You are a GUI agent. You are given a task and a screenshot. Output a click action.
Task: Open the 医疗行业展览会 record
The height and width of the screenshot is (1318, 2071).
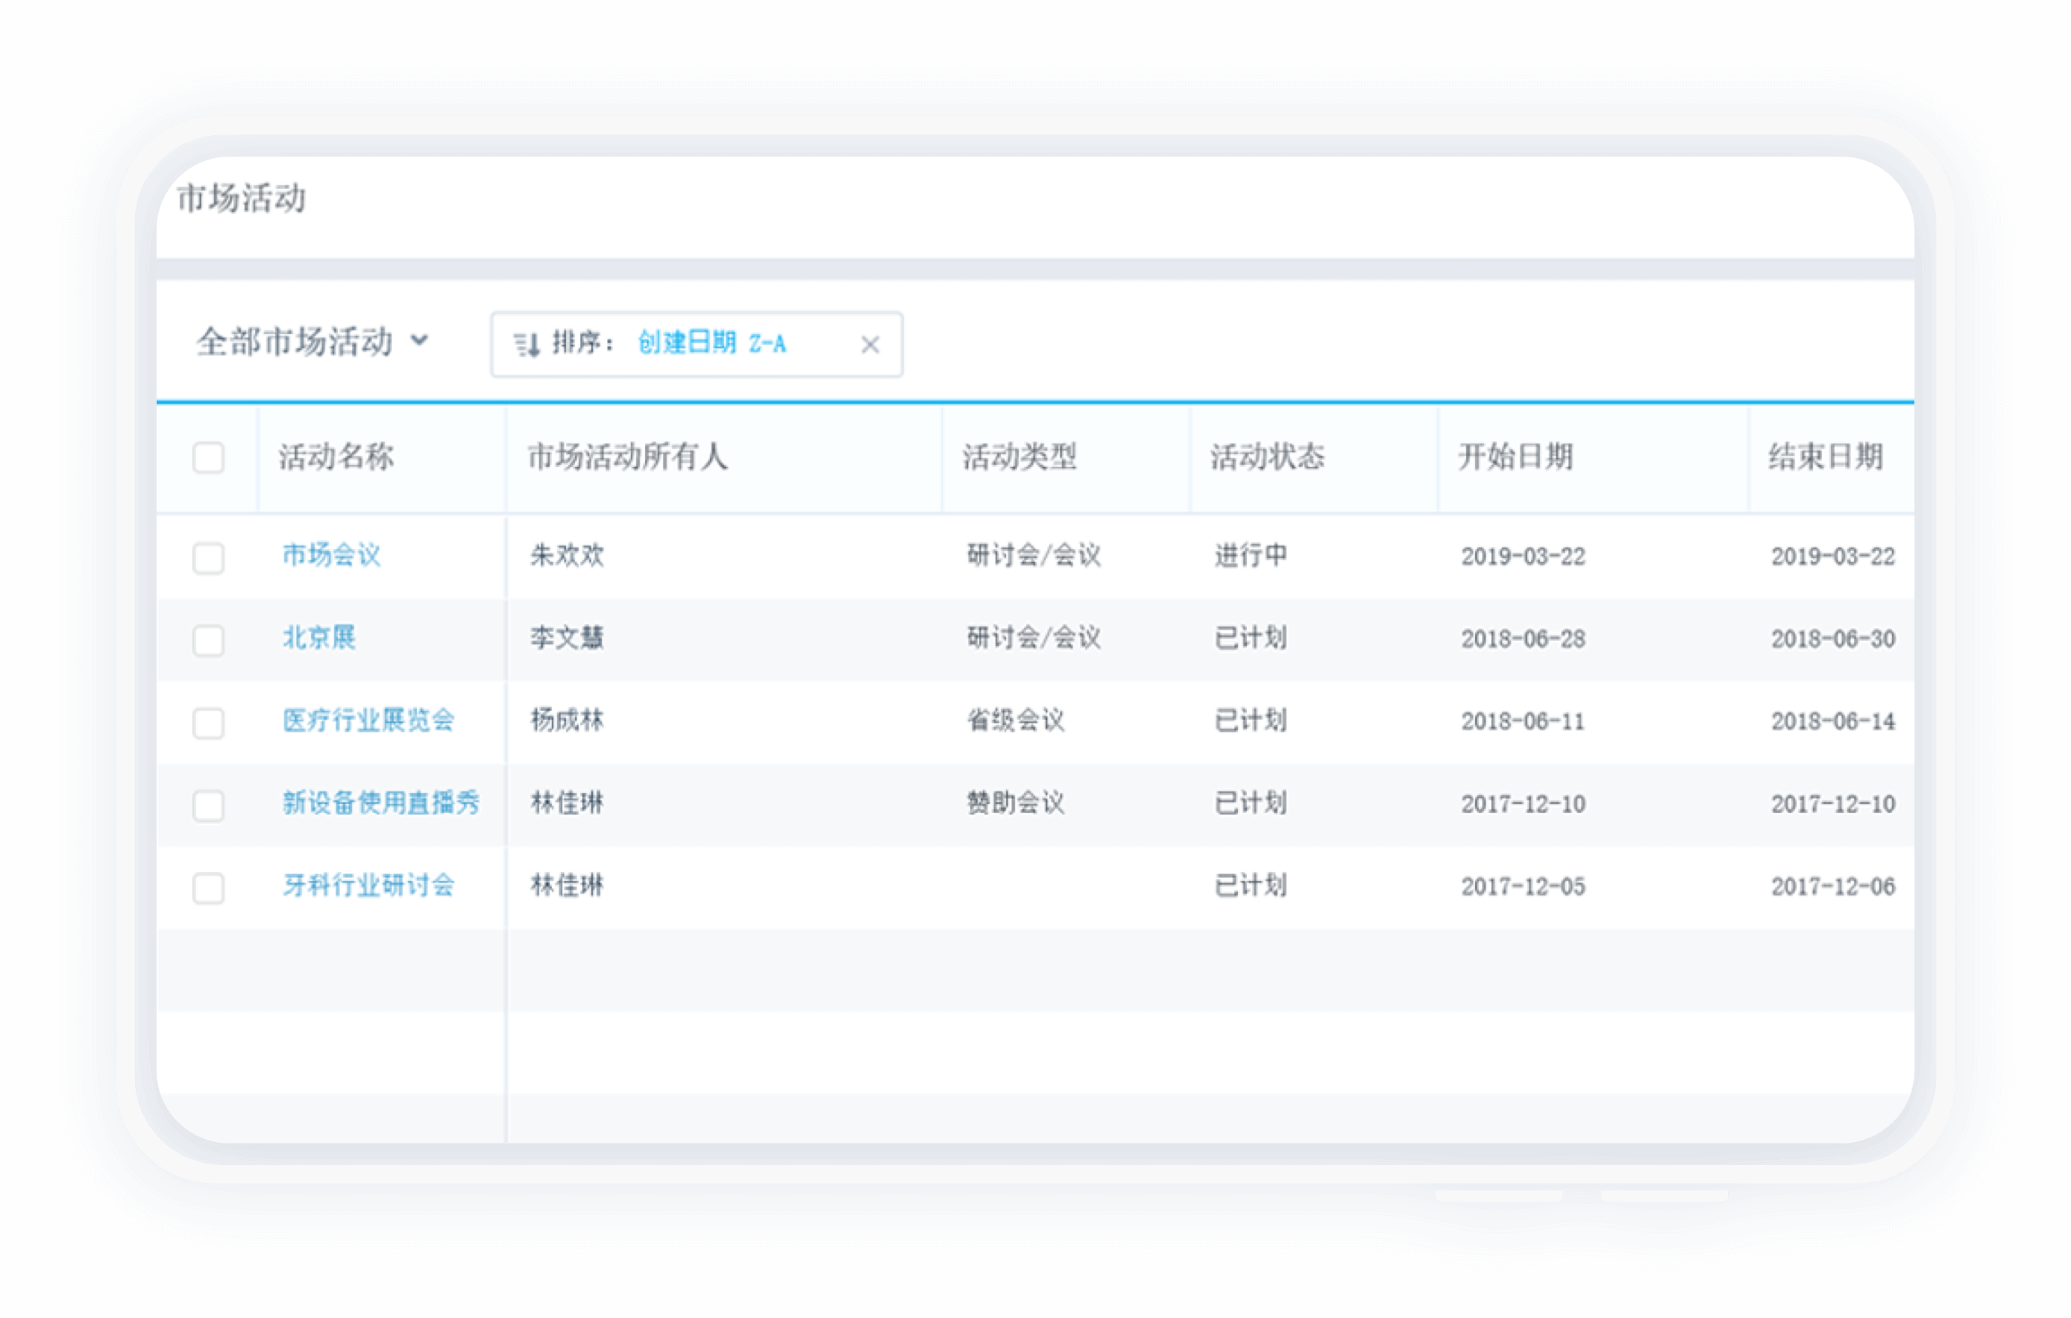click(x=368, y=720)
